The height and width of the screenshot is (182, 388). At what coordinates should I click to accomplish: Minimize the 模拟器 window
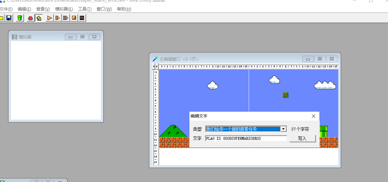point(71,37)
